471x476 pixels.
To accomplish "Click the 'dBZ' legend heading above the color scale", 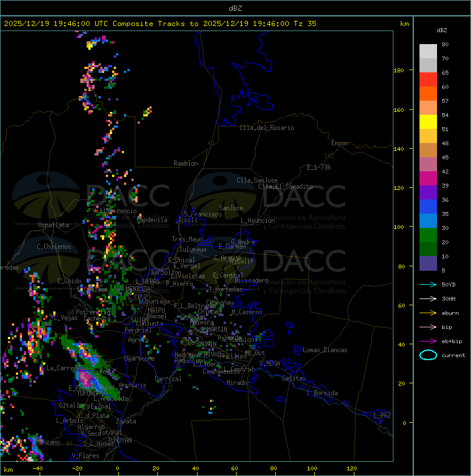I will (442, 31).
